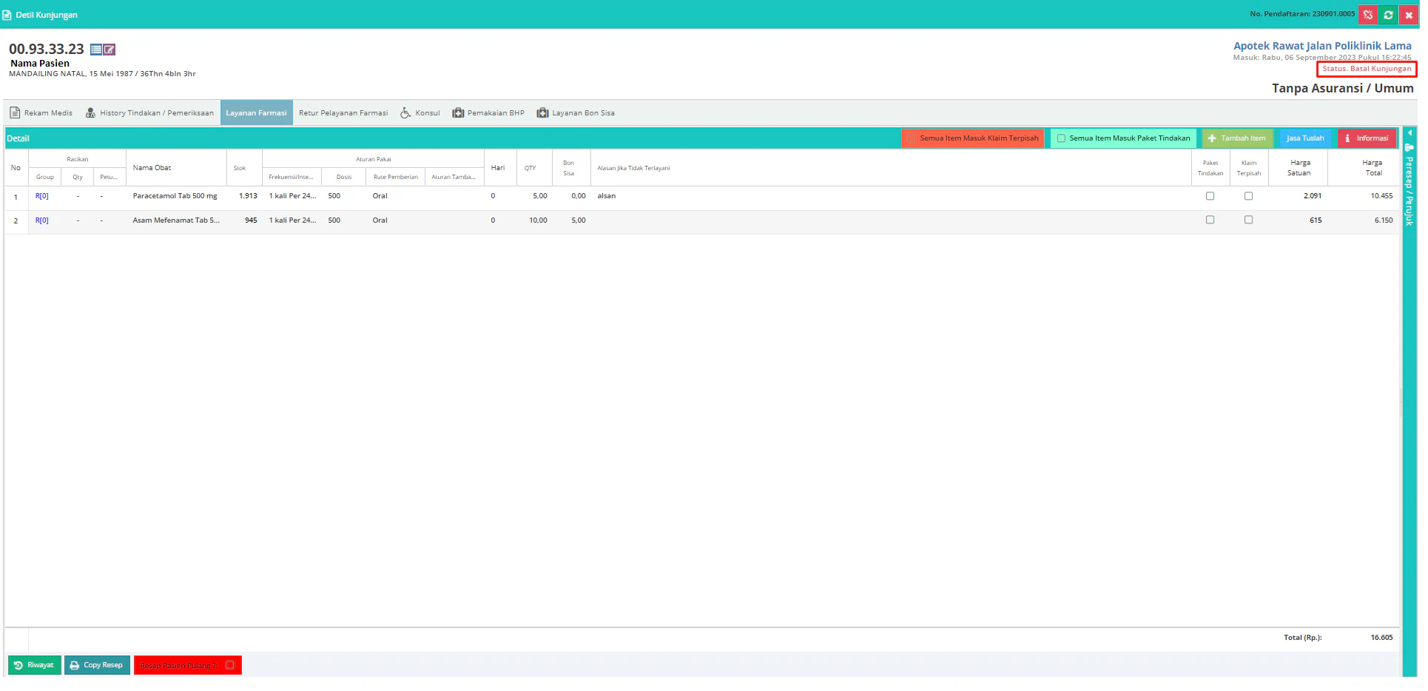Image resolution: width=1428 pixels, height=691 pixels.
Task: Toggle Paket Tindakan checkbox for Asam Mefenamat row
Action: 1210,220
